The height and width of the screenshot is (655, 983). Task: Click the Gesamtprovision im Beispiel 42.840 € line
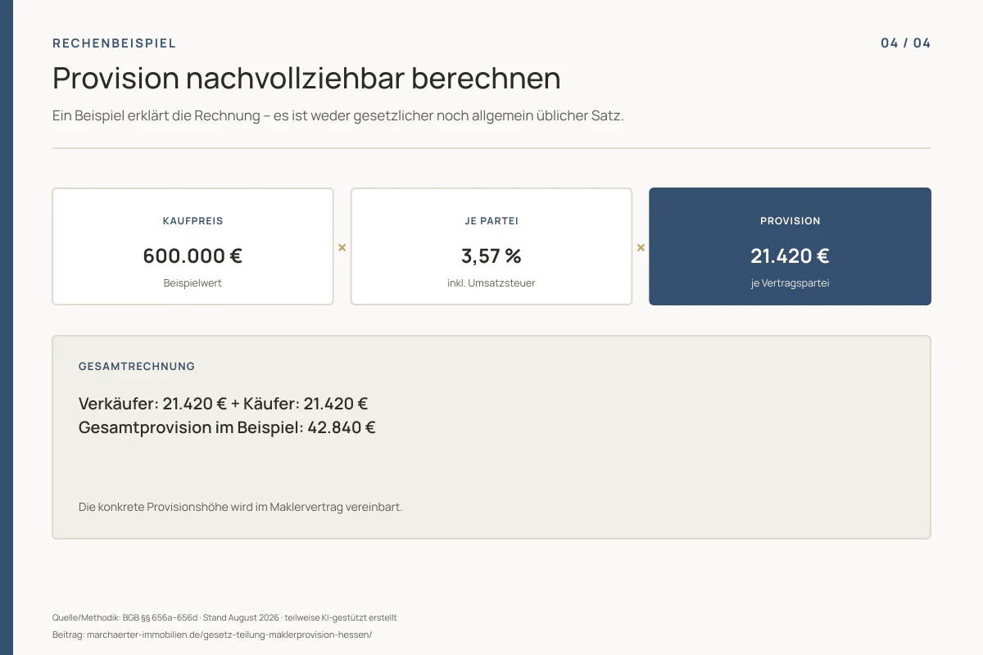click(x=227, y=427)
